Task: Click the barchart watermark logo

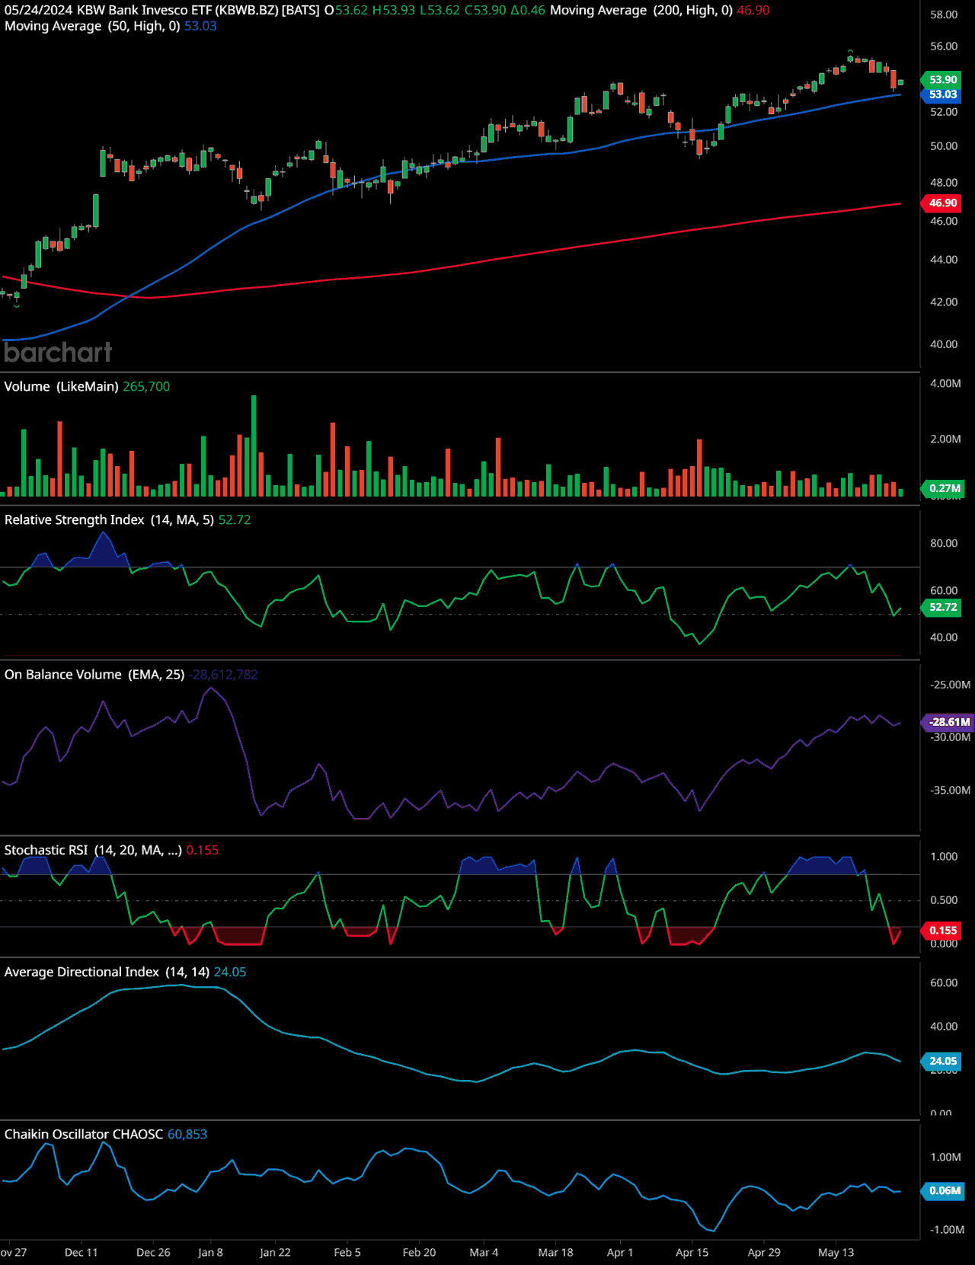Action: [58, 352]
